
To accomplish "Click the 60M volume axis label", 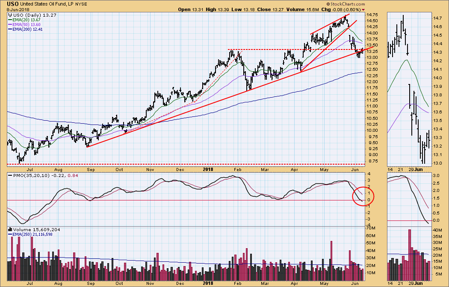I will coord(371,235).
